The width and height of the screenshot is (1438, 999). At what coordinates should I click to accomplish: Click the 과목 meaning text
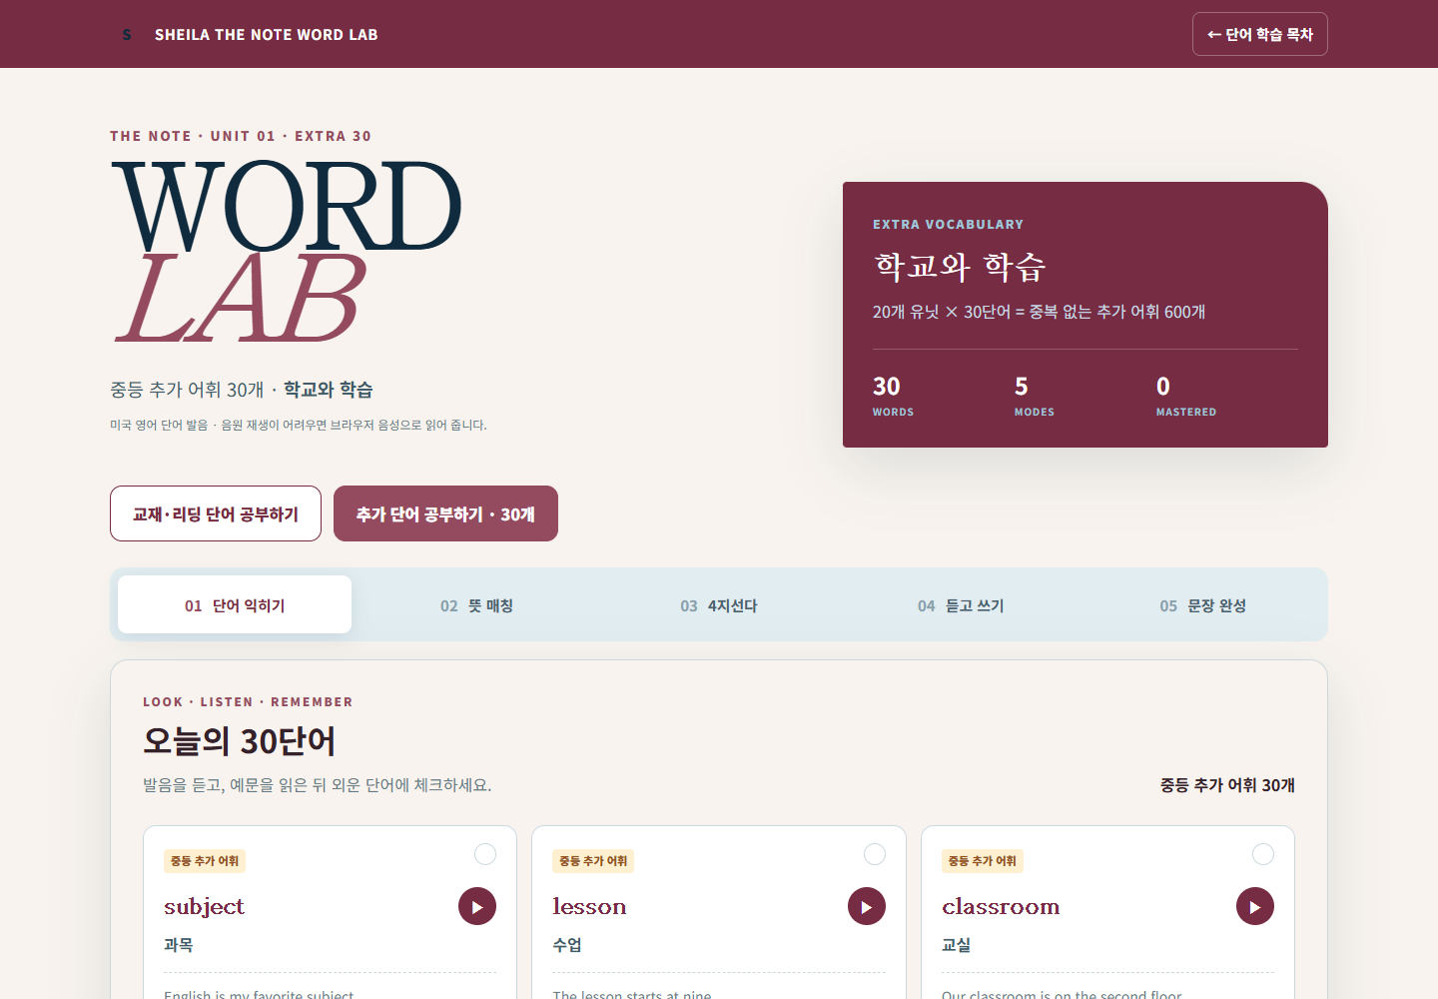click(179, 945)
